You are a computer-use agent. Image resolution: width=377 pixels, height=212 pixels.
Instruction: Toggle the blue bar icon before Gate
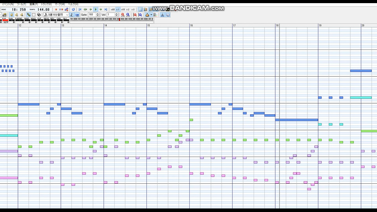pos(77,15)
